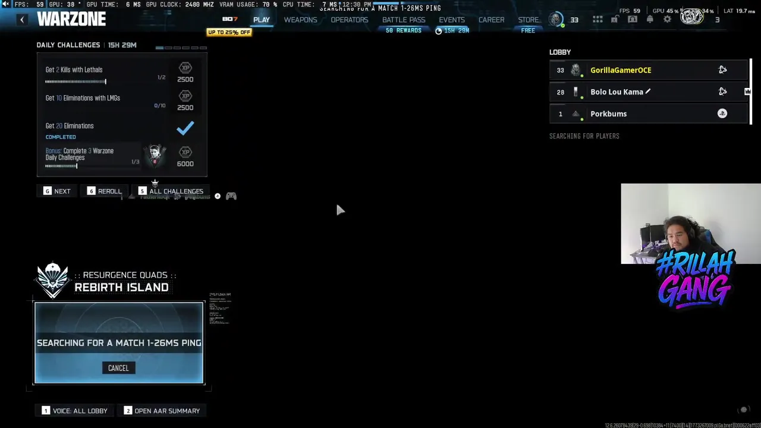Select 'Get 2 Kills with Lethals' challenge
This screenshot has width=761, height=428.
coord(74,70)
